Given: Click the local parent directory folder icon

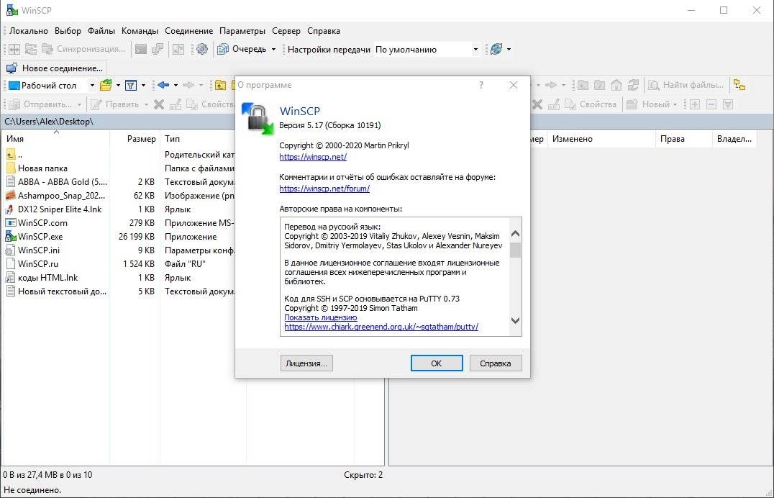Looking at the screenshot, I should click(x=220, y=85).
